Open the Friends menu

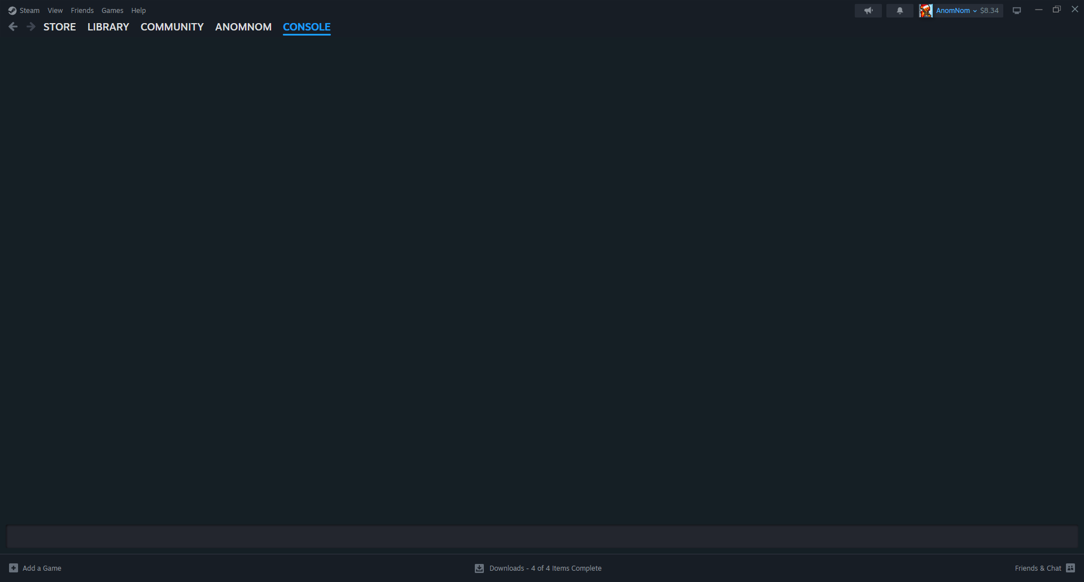coord(82,11)
